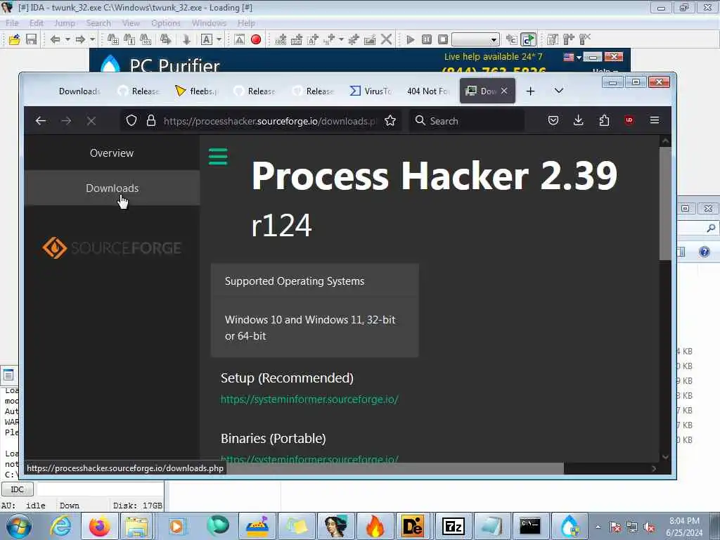Open the Firefox extensions puzzle icon
Image resolution: width=720 pixels, height=540 pixels.
[x=604, y=120]
